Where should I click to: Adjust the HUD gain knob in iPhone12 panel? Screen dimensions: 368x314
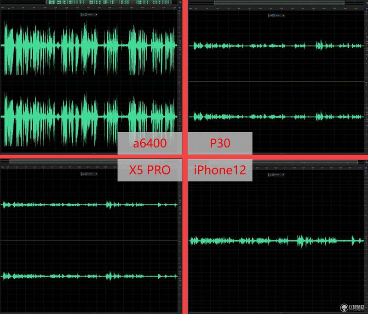pos(274,175)
